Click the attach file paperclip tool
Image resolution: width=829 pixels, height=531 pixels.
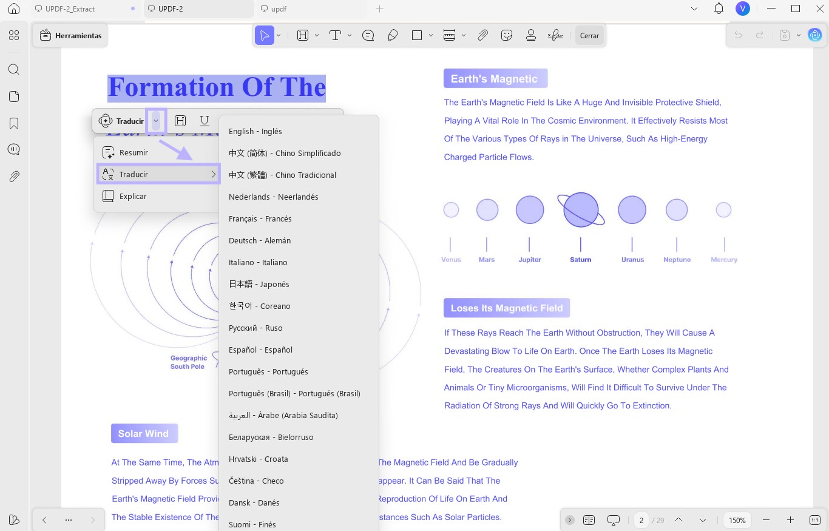click(482, 35)
